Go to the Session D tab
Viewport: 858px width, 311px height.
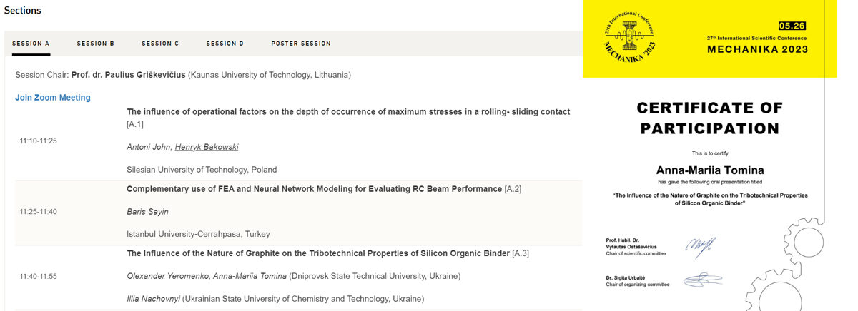(225, 44)
